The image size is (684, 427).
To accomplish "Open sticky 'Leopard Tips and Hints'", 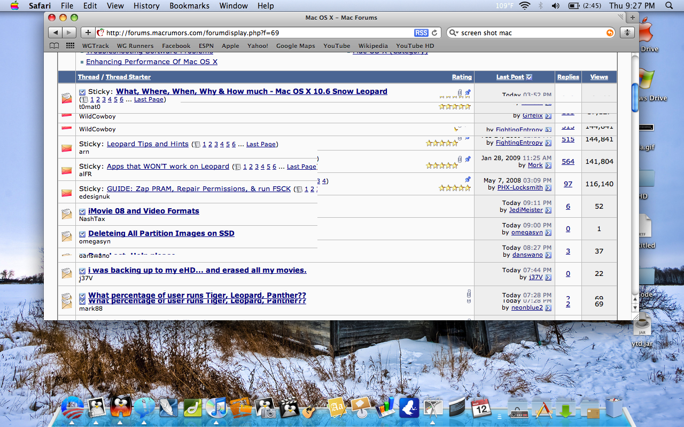I will (x=147, y=144).
